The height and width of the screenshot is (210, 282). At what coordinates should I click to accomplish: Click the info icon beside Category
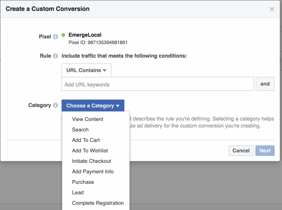coord(55,105)
